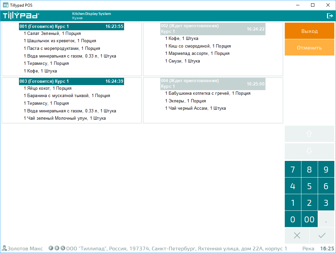Click the F status icon in status bar
Screen dimensions: 336x253
[x=51, y=248]
